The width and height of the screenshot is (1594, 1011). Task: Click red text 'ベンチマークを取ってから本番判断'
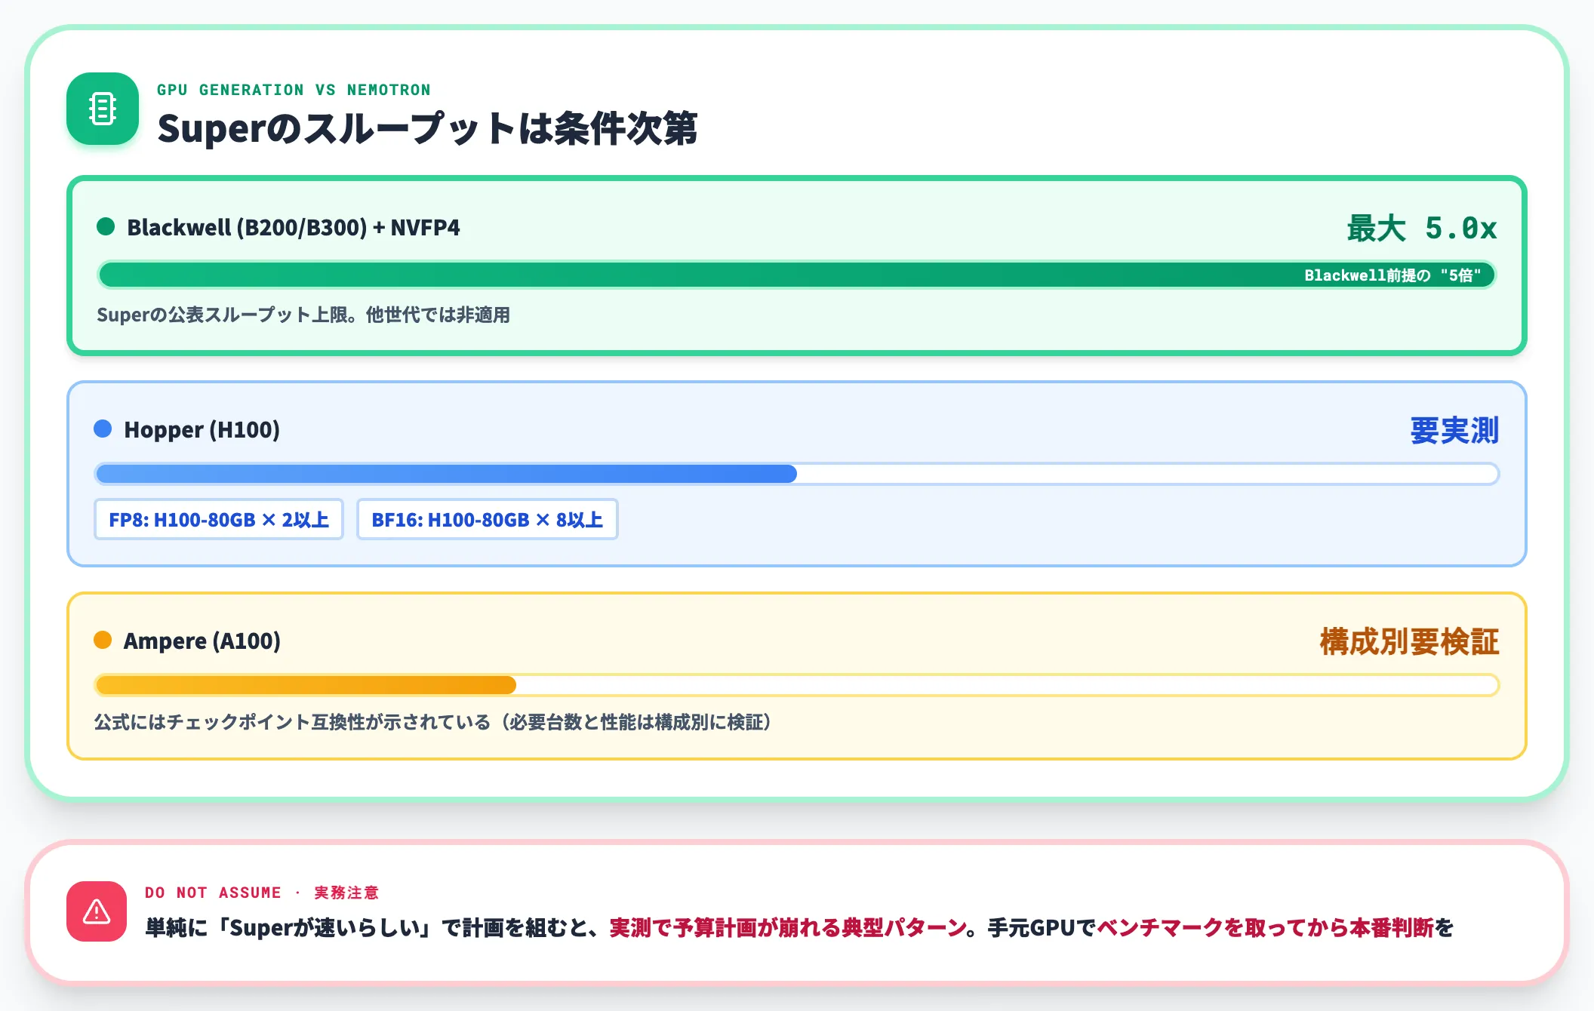point(1265,927)
